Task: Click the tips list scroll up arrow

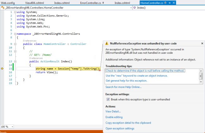Action: click(x=201, y=71)
